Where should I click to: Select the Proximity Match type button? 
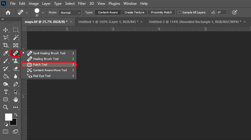click(161, 13)
